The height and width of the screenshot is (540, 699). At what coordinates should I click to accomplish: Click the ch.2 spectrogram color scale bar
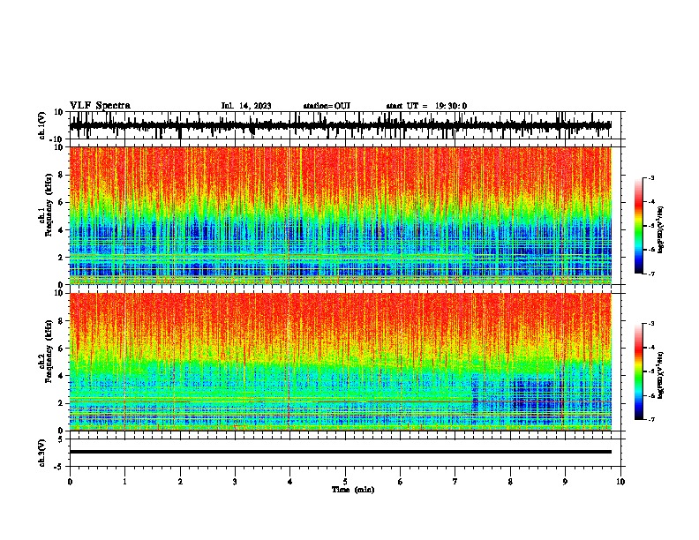(638, 371)
